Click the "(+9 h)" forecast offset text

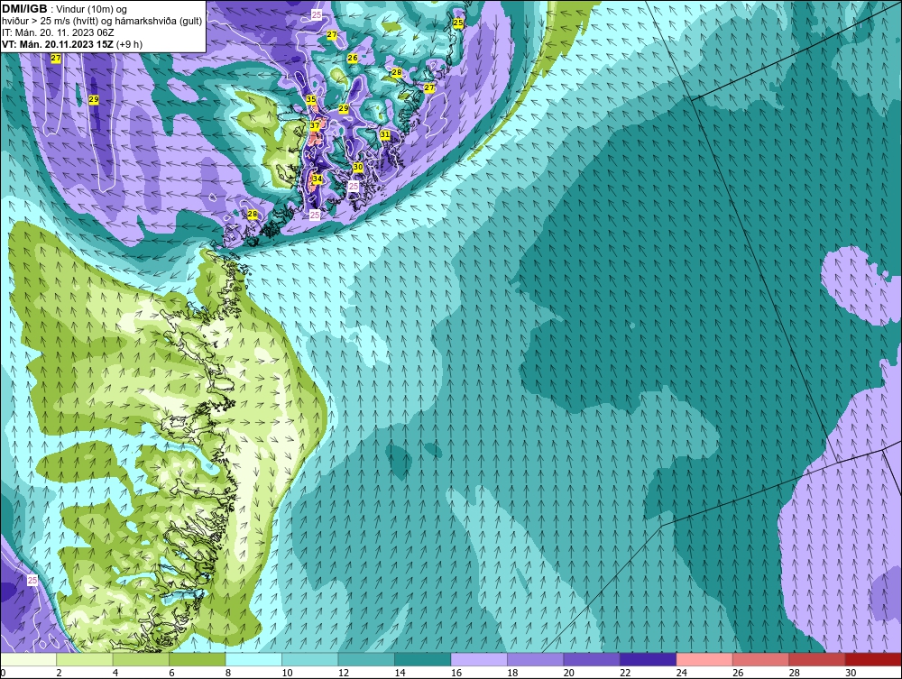point(129,44)
